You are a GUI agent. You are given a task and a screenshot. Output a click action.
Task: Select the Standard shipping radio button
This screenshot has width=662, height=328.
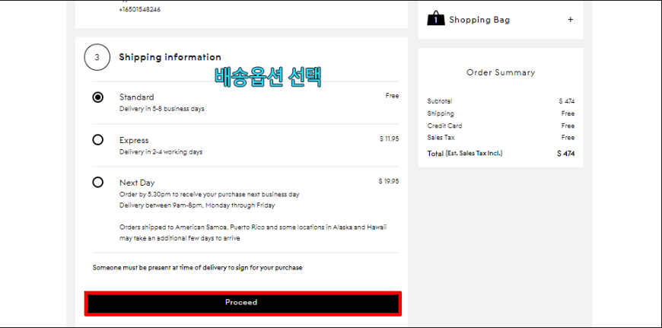pos(97,97)
